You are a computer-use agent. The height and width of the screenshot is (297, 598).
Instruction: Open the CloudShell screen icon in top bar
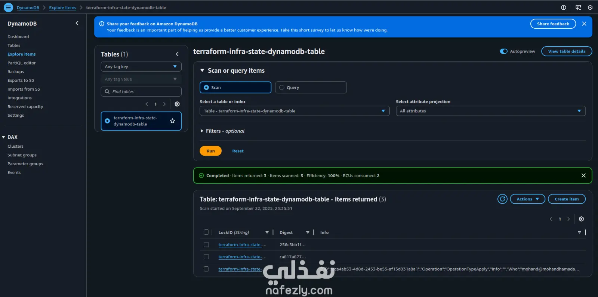point(578,7)
